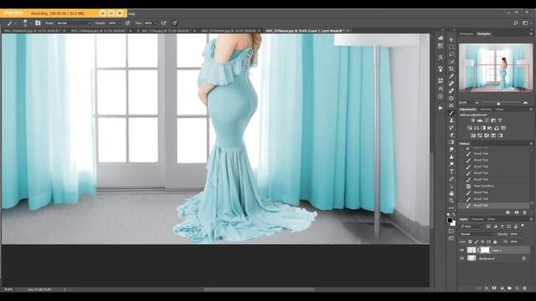Create a new group folder icon
Image resolution: width=536 pixels, height=301 pixels.
(x=509, y=288)
